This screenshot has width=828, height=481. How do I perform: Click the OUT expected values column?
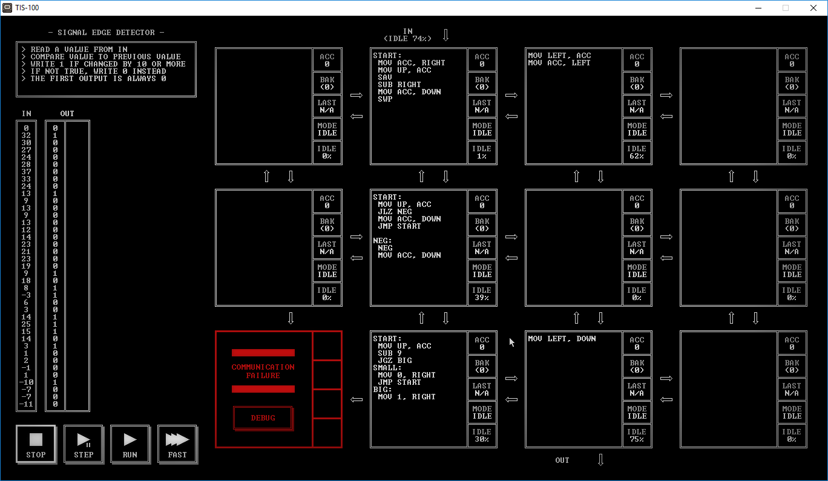tap(55, 266)
